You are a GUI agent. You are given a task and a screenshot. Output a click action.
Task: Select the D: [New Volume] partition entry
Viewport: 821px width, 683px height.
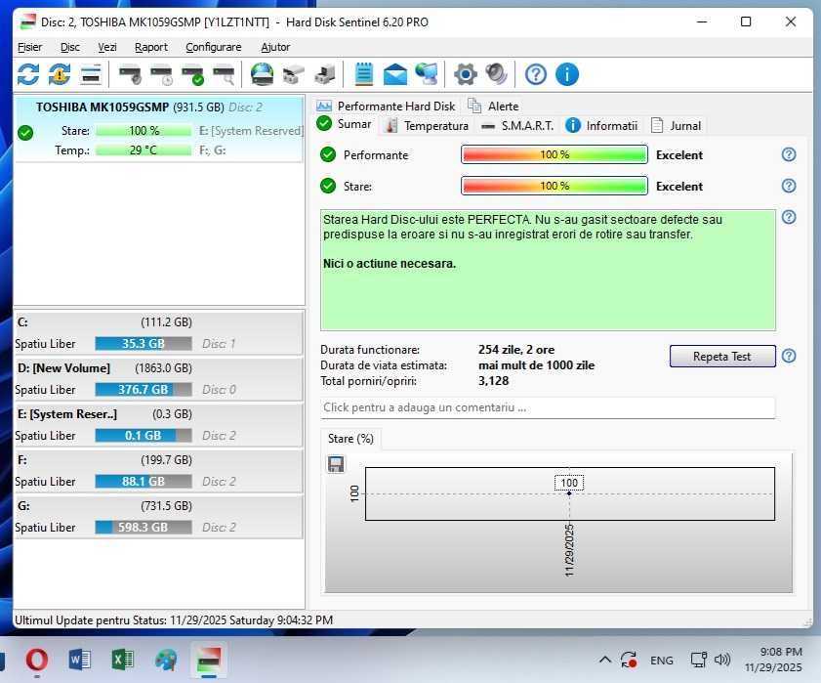(158, 379)
